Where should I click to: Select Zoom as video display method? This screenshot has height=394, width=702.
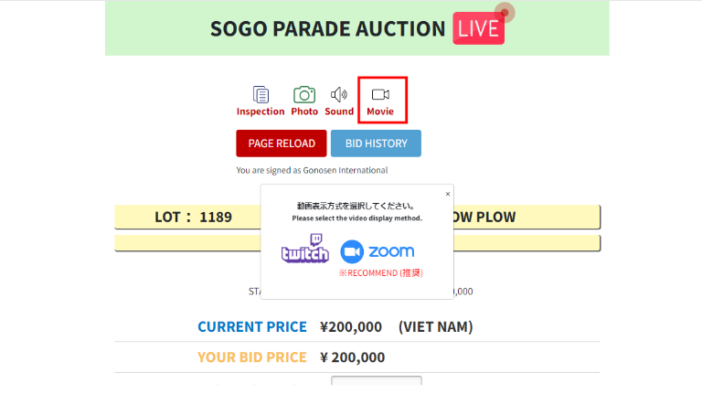[x=378, y=251]
